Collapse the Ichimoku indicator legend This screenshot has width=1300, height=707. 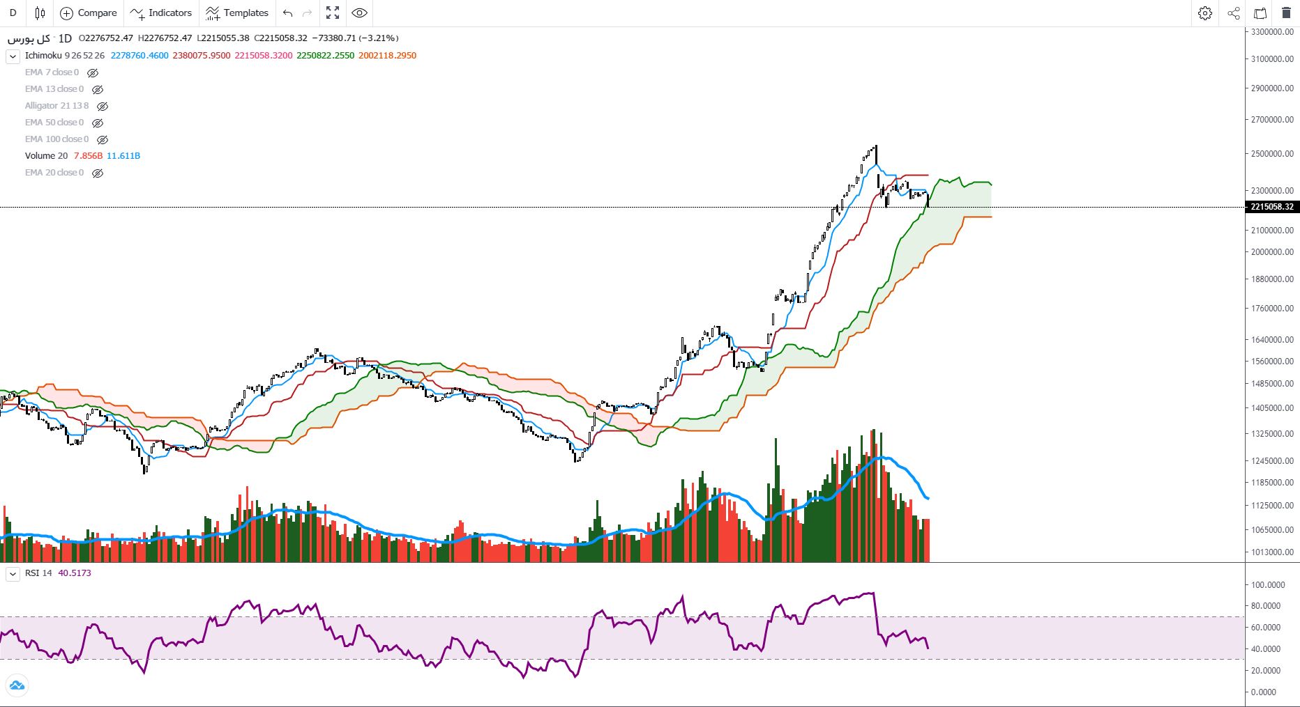[13, 56]
